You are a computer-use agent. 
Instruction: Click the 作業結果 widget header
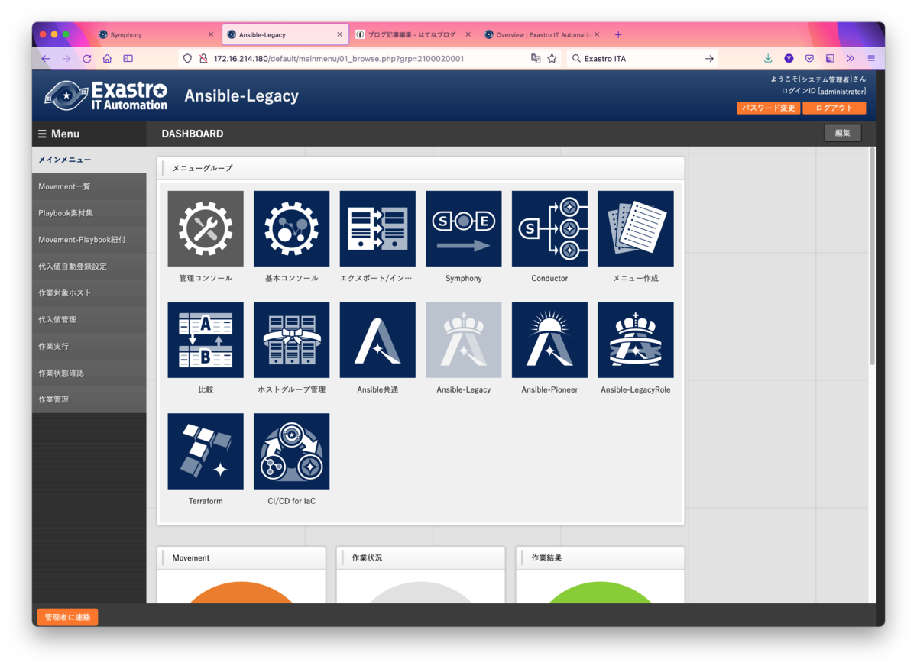(x=601, y=557)
